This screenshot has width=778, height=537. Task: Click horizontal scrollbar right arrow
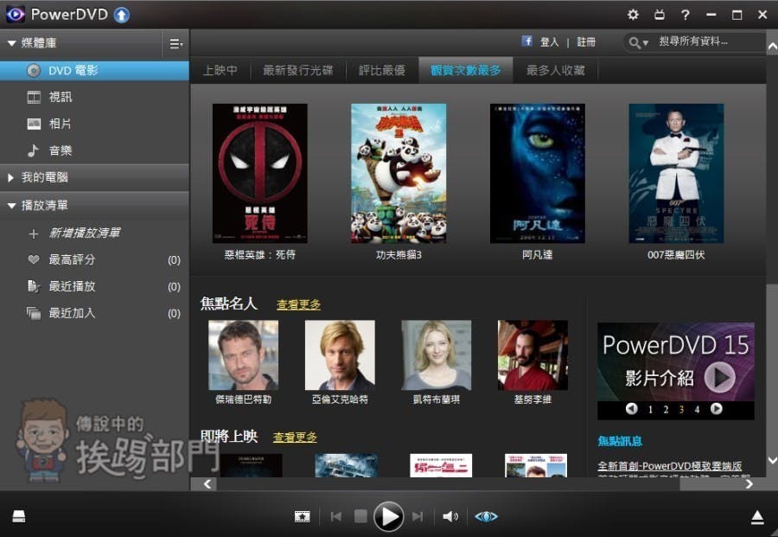[749, 484]
